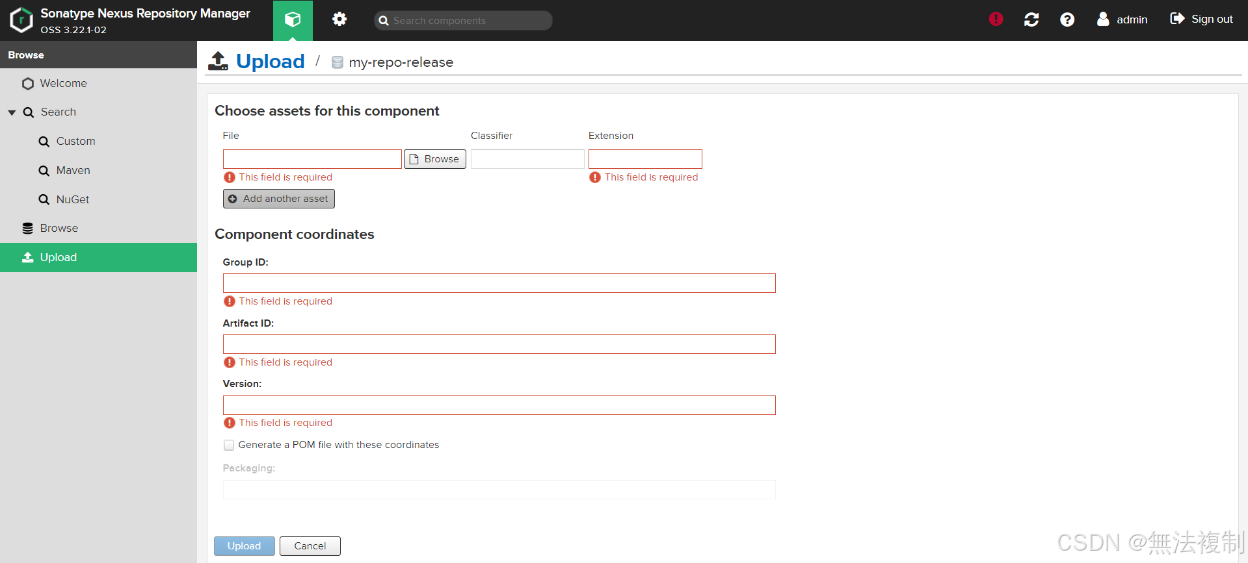Focus the Artifact ID field
This screenshot has height=563, width=1248.
(x=499, y=344)
